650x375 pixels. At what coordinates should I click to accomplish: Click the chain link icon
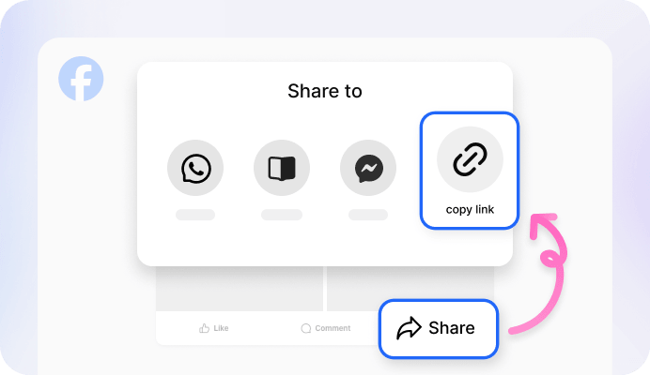(470, 159)
